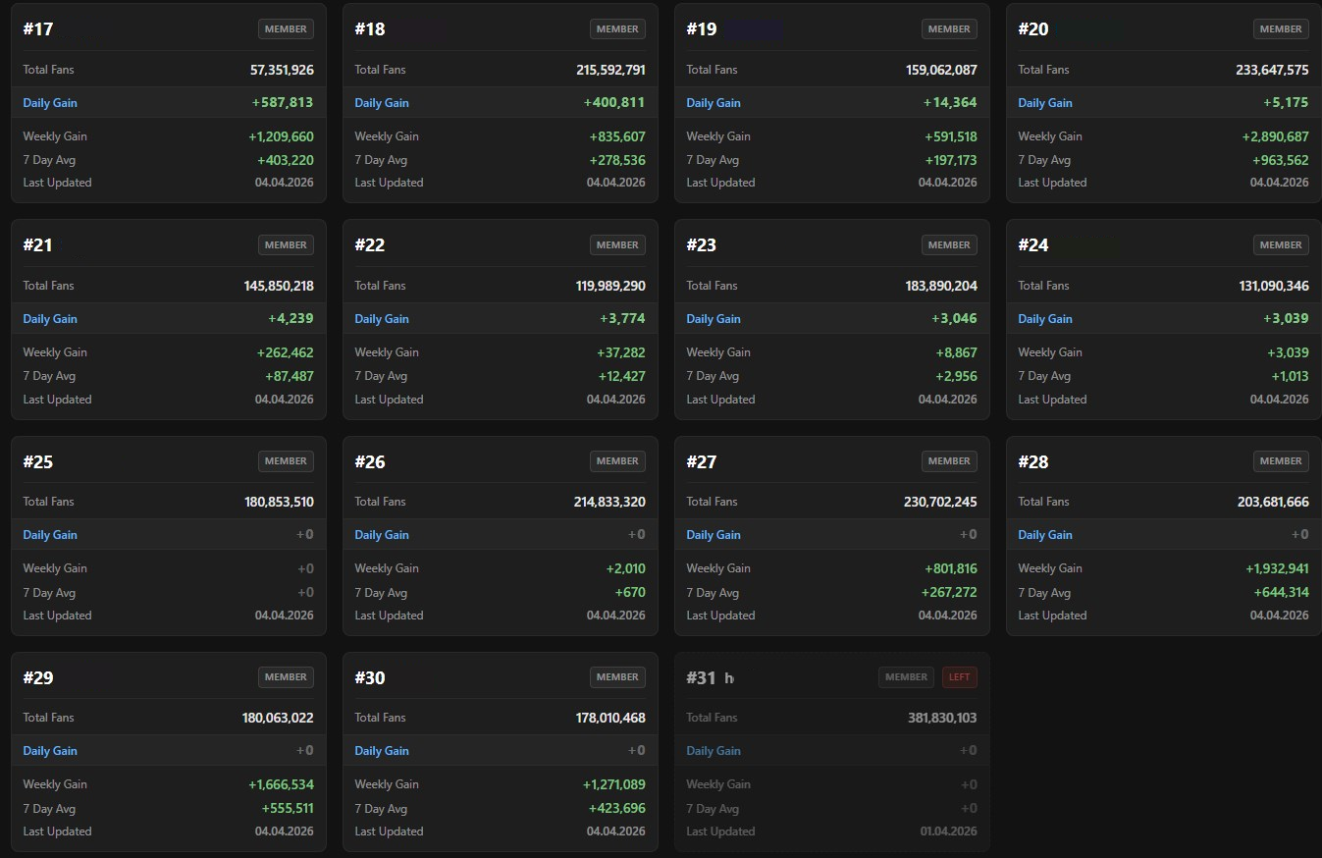Image resolution: width=1322 pixels, height=858 pixels.
Task: Select daily gain value +400,811
Action: coord(615,103)
